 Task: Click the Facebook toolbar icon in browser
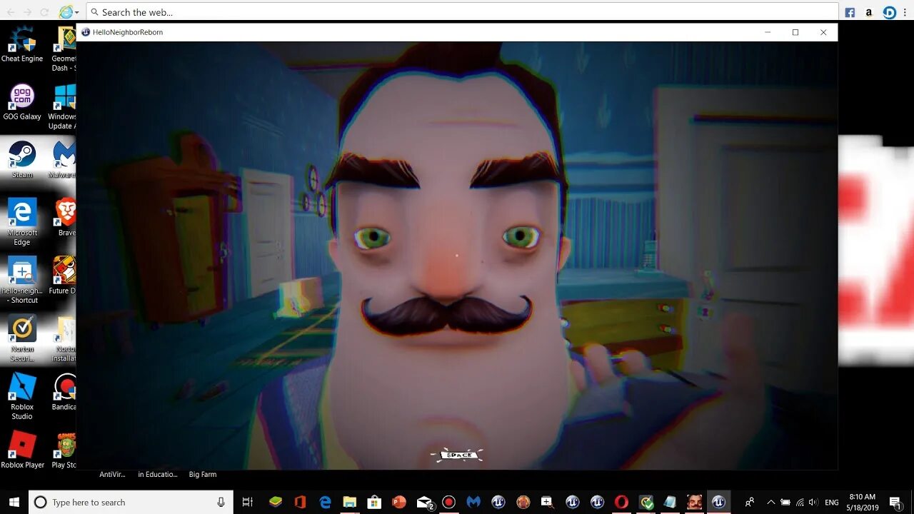pos(850,12)
